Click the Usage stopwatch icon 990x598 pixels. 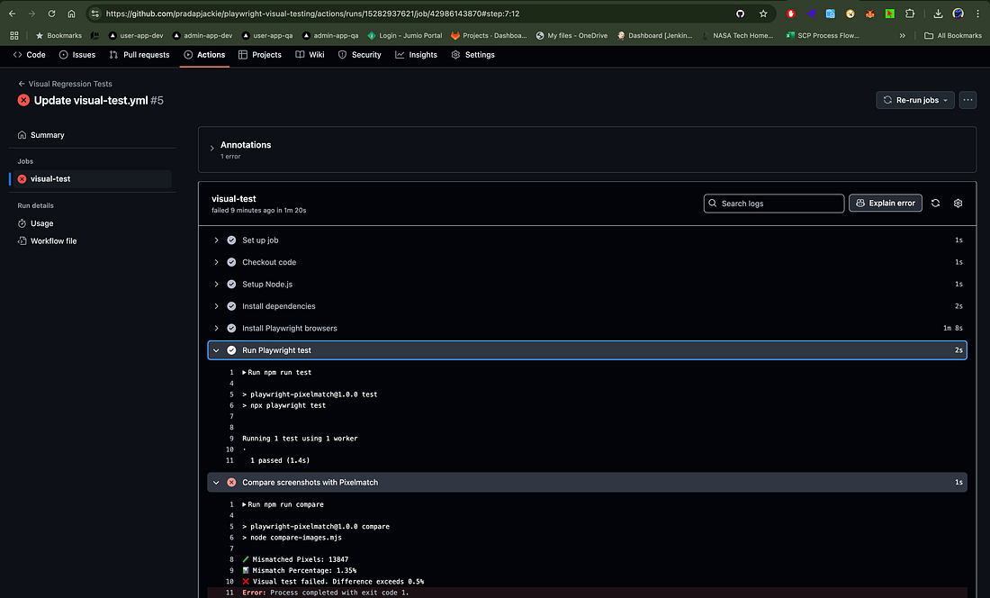(x=22, y=223)
